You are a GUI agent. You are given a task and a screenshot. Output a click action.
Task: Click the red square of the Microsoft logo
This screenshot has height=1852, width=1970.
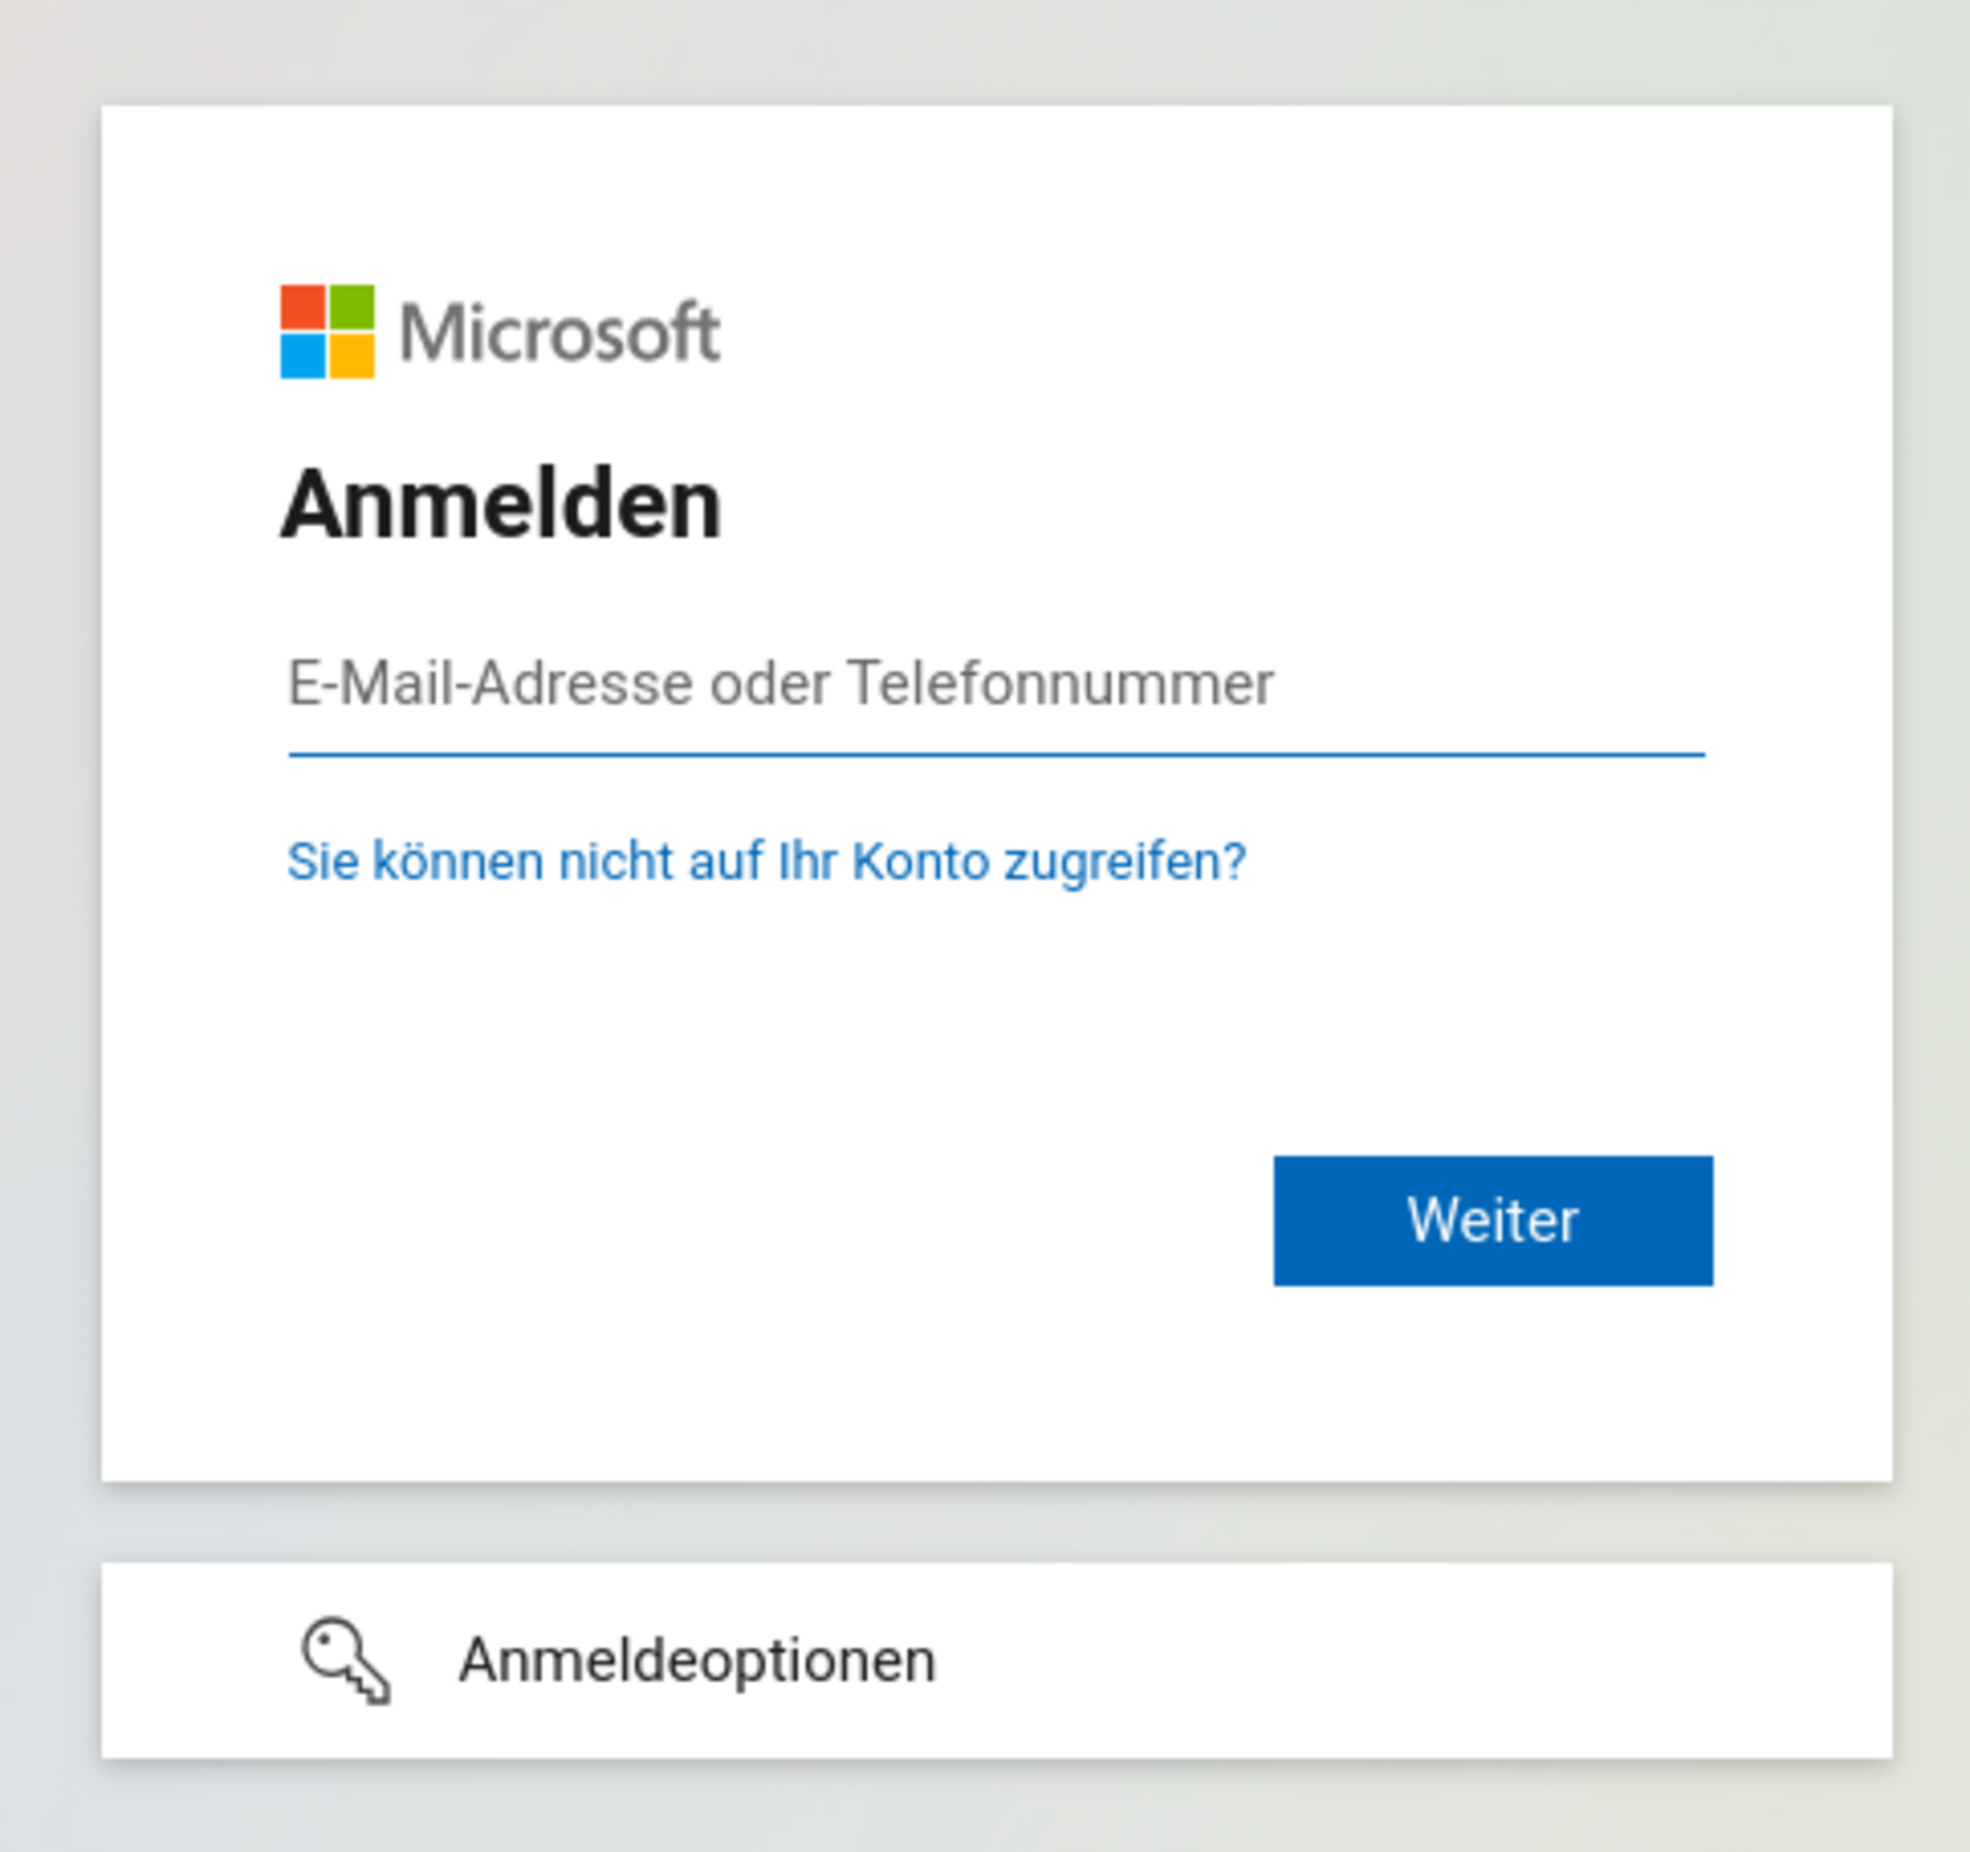[x=303, y=307]
